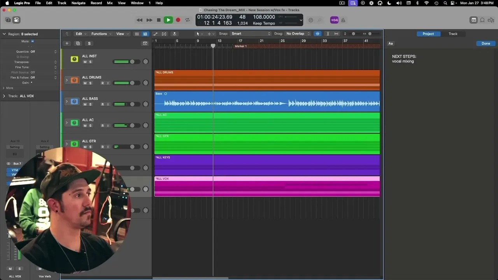This screenshot has width=498, height=280.
Task: Toggle the global Solo S button
Action: pyautogui.click(x=89, y=44)
